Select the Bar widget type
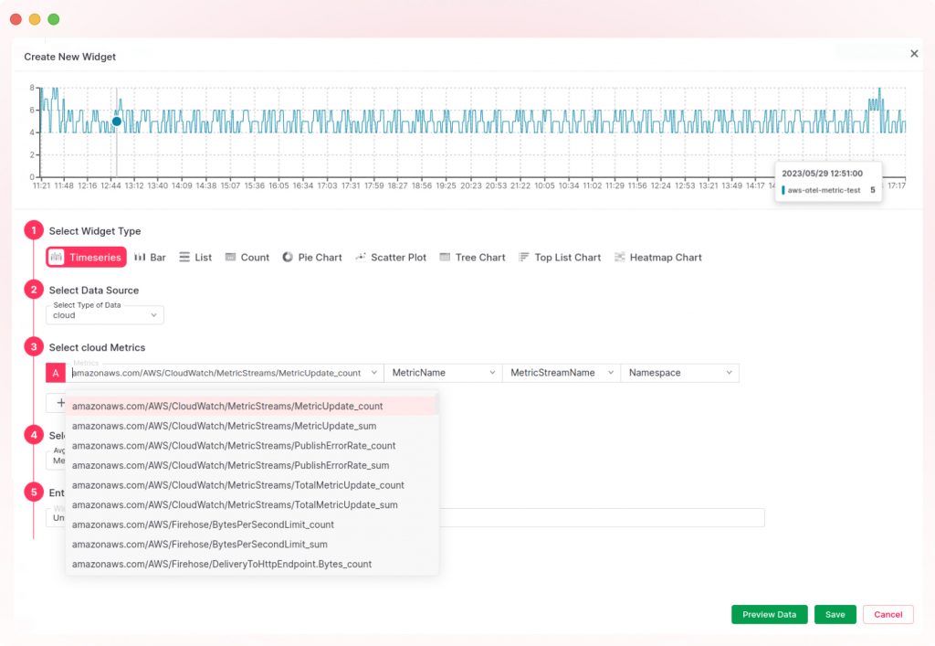The width and height of the screenshot is (935, 646). [150, 257]
